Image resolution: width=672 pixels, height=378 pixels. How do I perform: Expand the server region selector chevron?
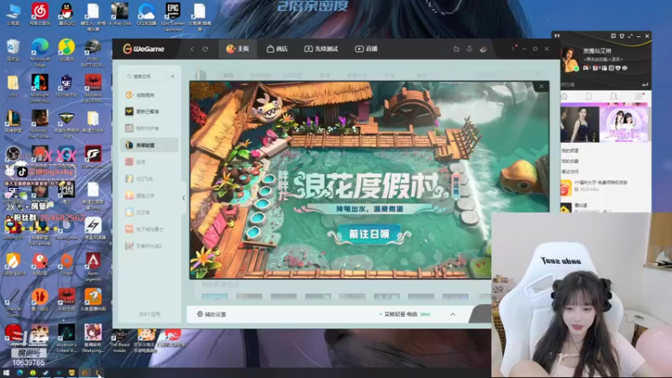coord(453,314)
